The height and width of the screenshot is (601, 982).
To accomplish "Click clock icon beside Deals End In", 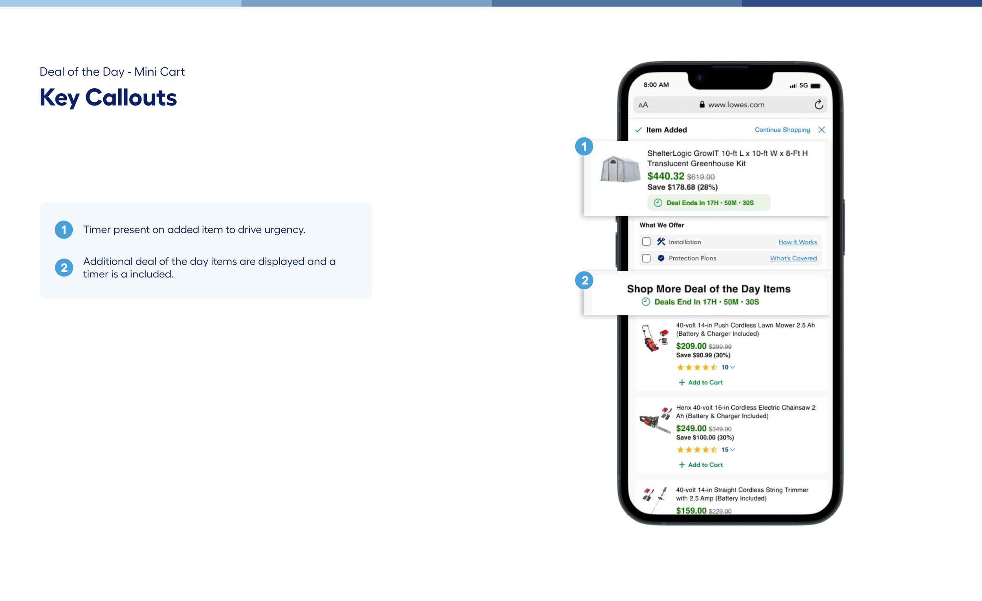I will tap(646, 302).
